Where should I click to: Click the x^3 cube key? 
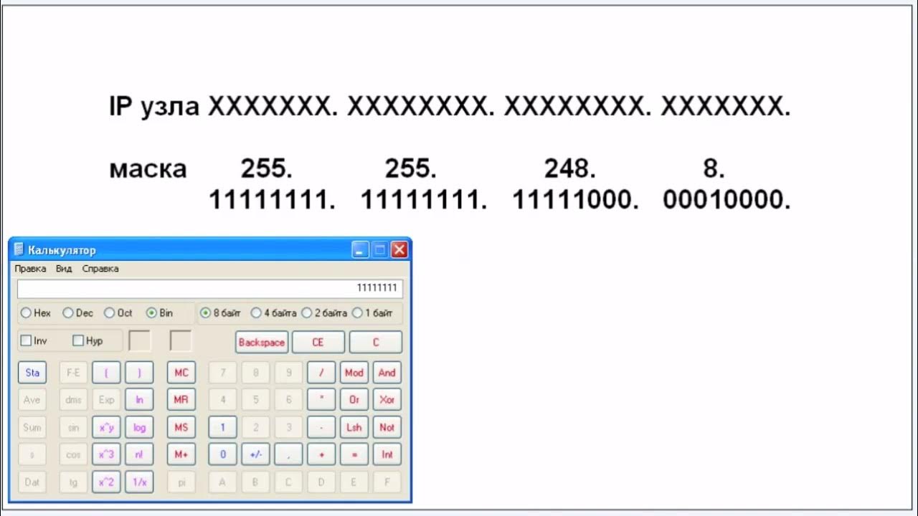click(106, 454)
